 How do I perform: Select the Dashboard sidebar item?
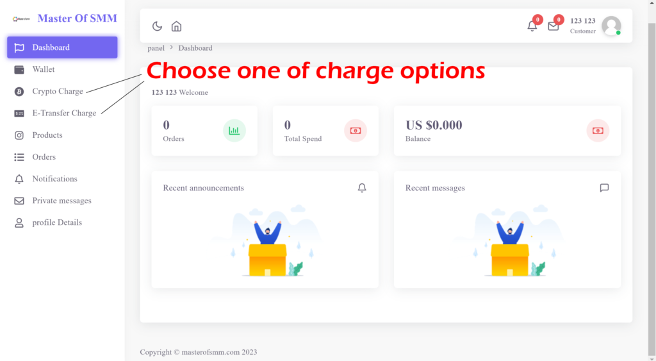[x=62, y=47]
